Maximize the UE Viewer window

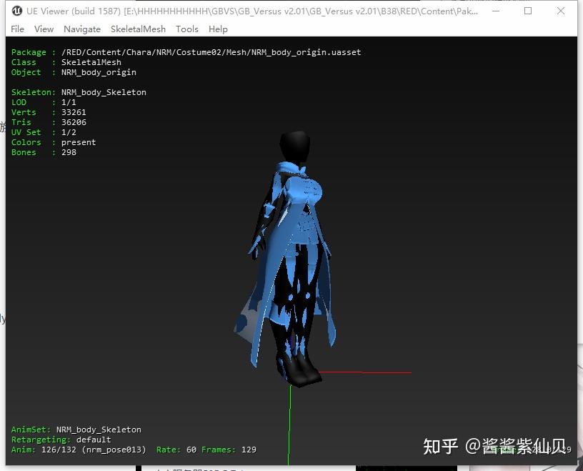[528, 11]
